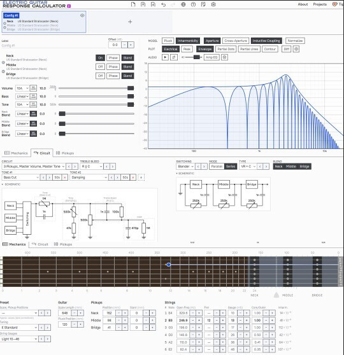Expand the E Standard tuning dropdown
The width and height of the screenshot is (344, 355).
[19, 328]
